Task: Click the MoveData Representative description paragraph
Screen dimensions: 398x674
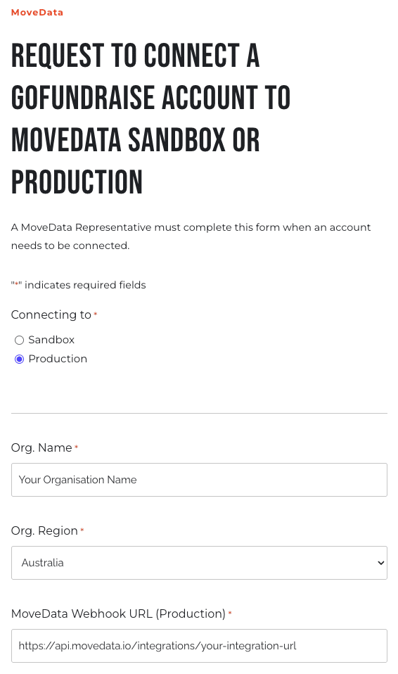Action: point(191,236)
